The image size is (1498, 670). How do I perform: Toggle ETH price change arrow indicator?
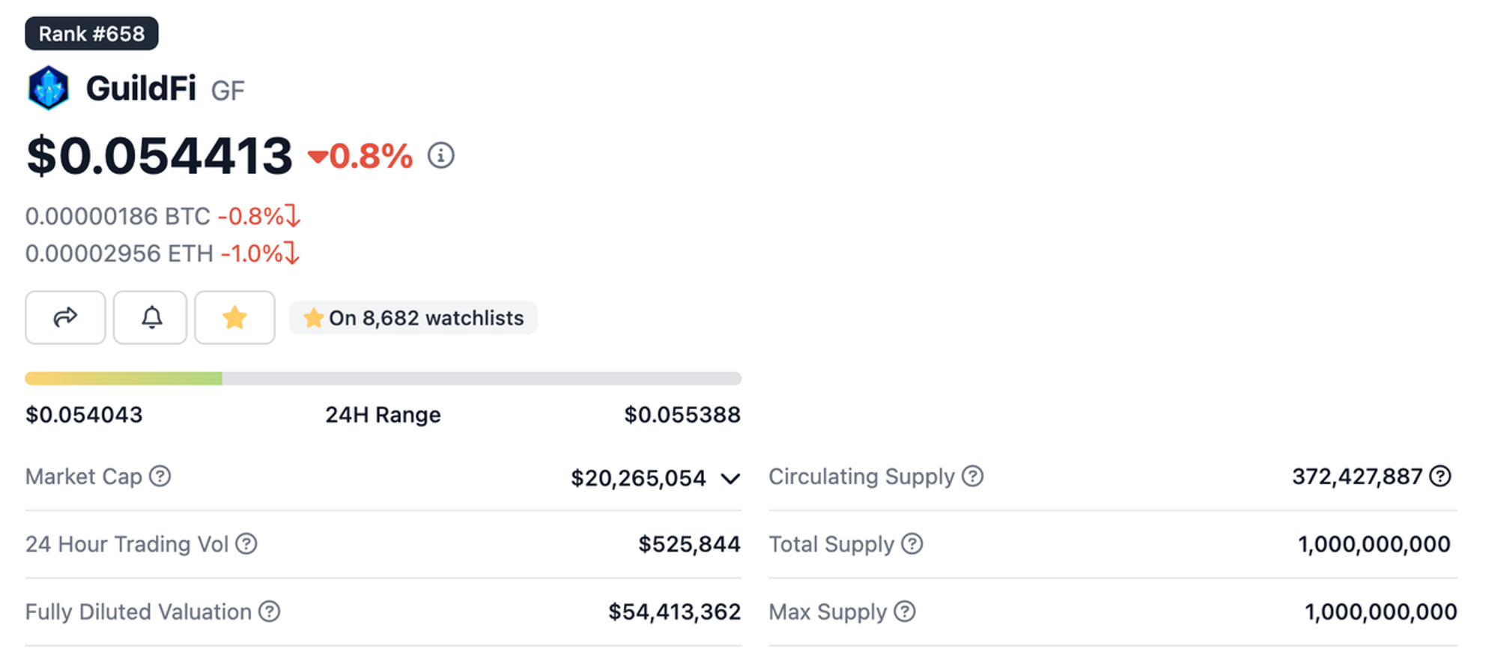tap(291, 254)
